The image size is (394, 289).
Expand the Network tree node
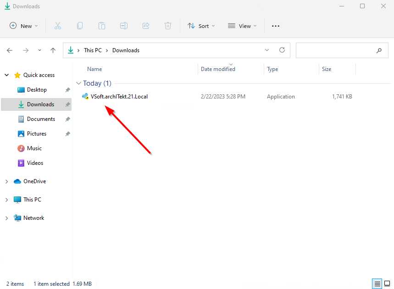point(7,218)
